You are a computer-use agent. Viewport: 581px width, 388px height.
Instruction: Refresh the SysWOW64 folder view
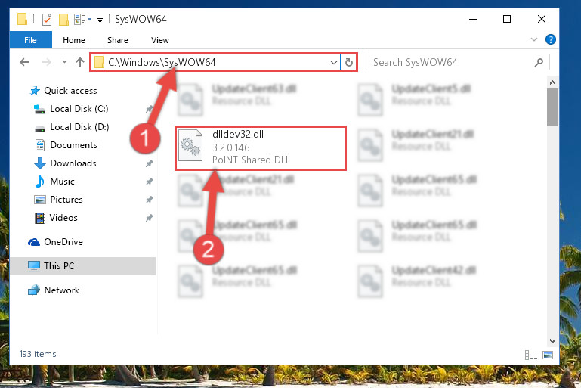(348, 62)
